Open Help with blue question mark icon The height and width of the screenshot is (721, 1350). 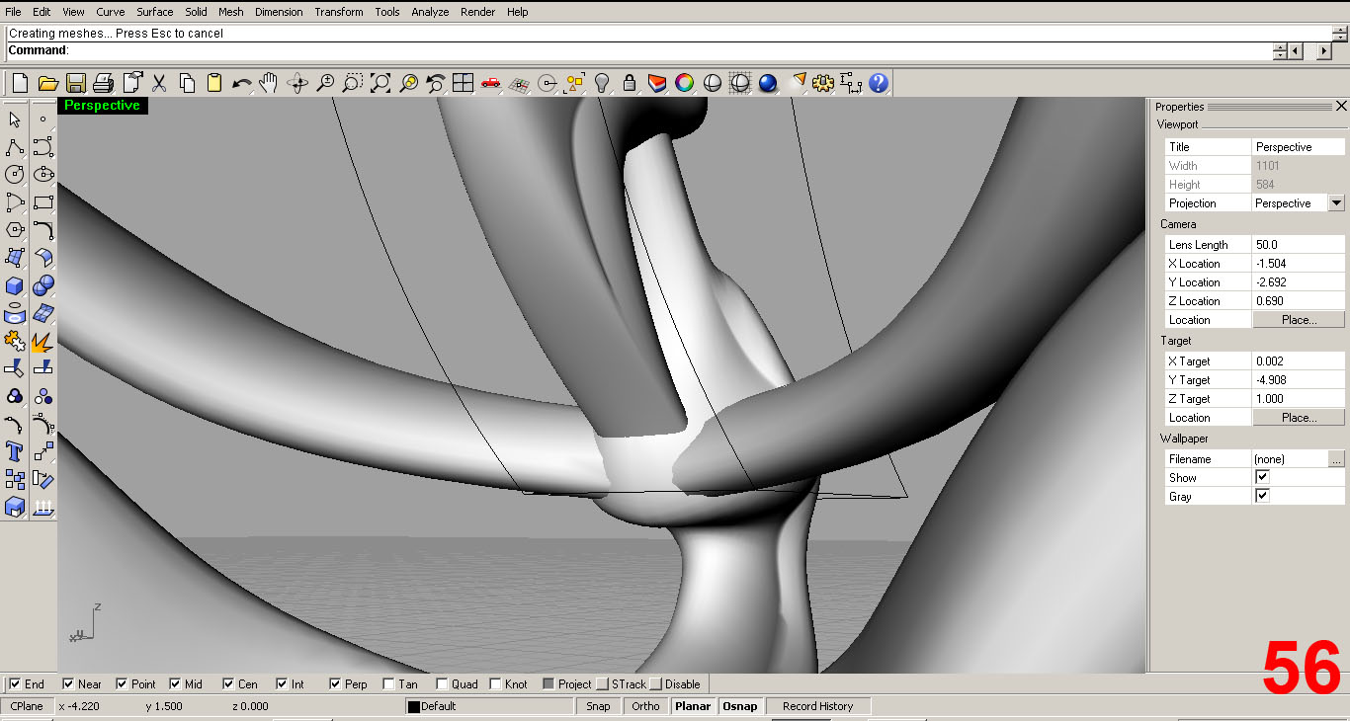click(879, 83)
